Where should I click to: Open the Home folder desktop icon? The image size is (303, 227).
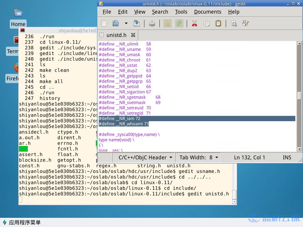(18, 19)
